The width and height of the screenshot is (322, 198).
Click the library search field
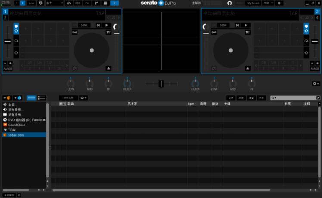294,98
